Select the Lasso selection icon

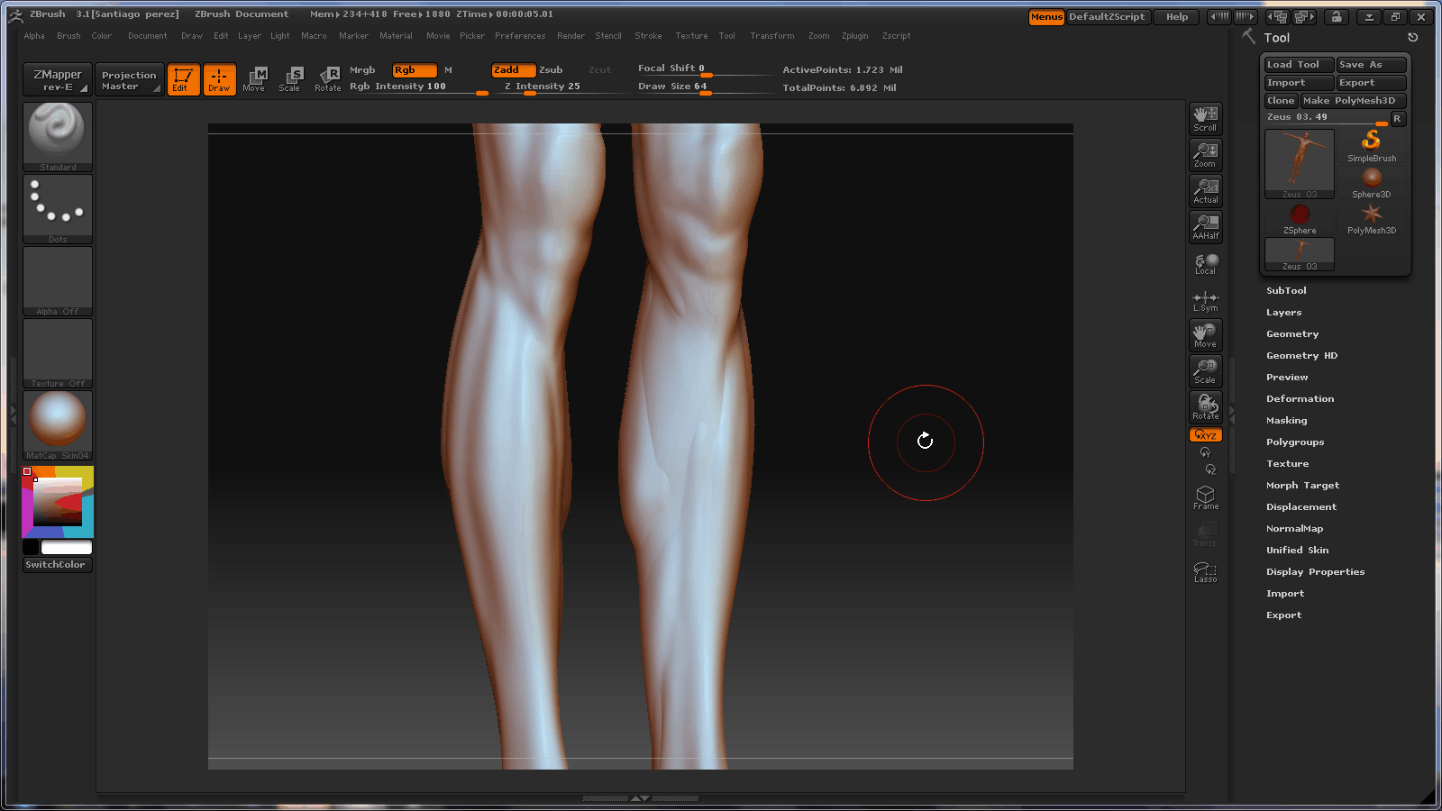click(1205, 572)
